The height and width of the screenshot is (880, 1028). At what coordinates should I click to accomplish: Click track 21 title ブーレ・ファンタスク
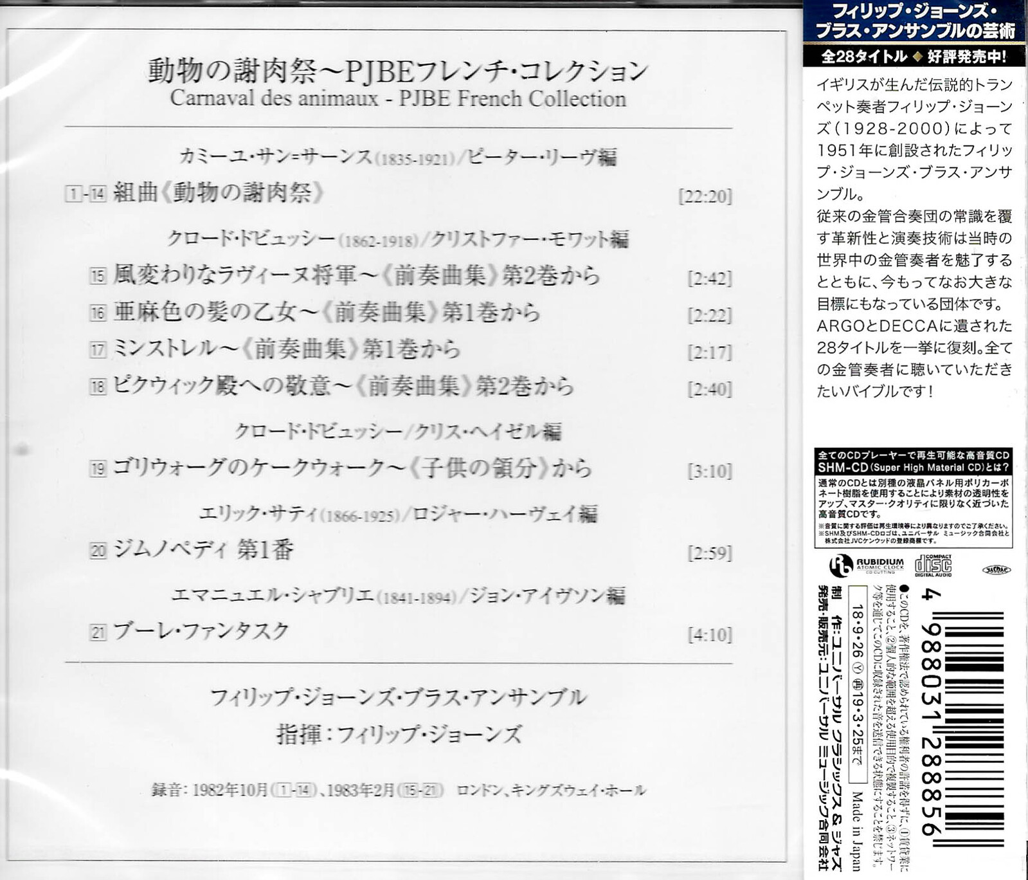tap(201, 632)
